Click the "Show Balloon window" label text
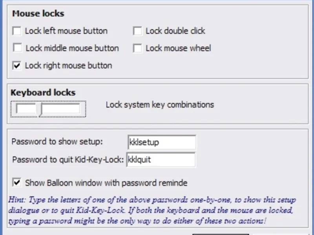This screenshot has width=314, height=235. click(x=106, y=183)
